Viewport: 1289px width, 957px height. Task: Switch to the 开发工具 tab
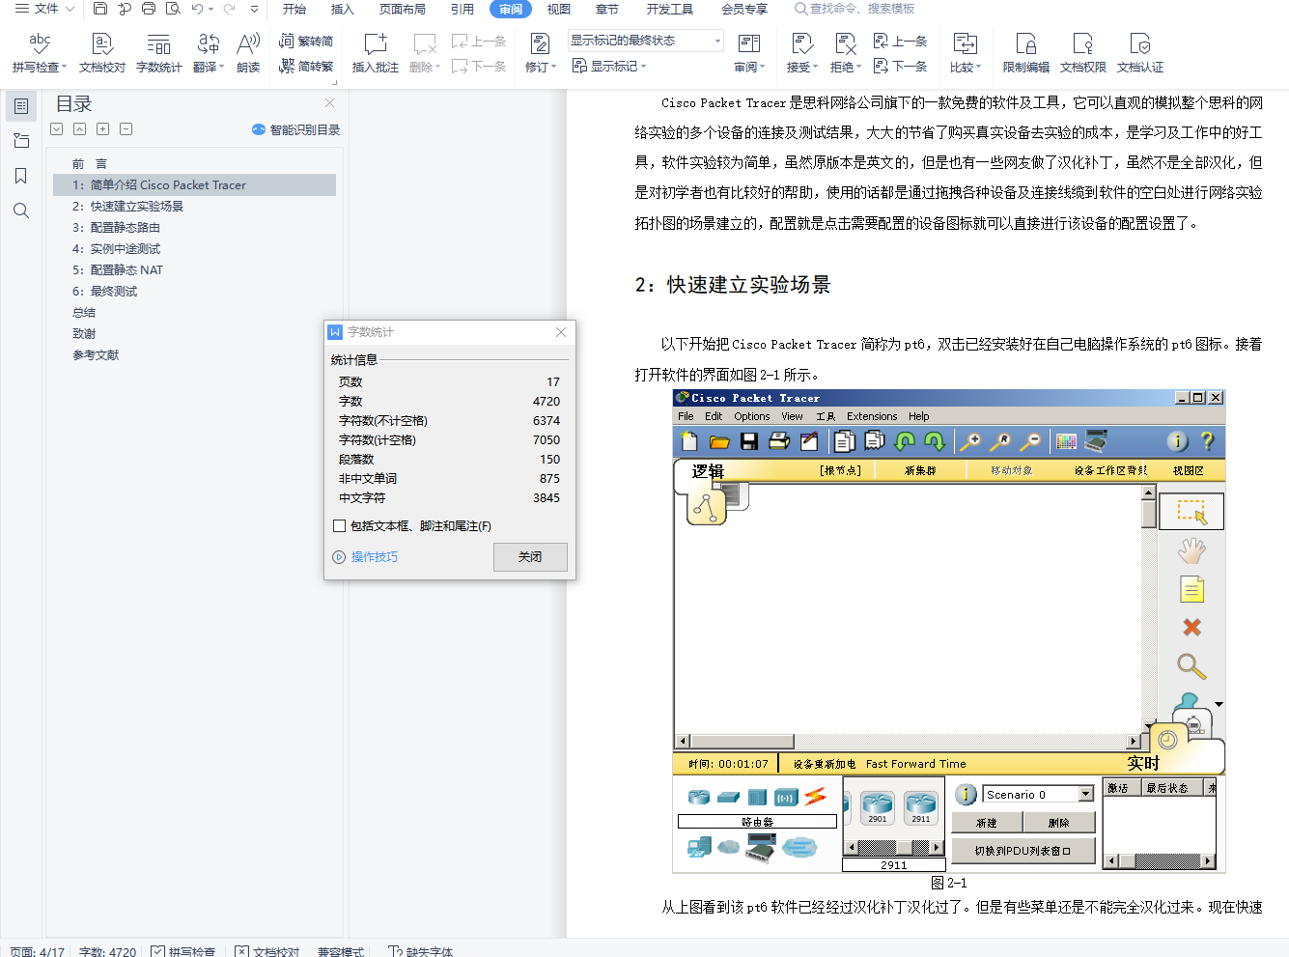[x=670, y=9]
